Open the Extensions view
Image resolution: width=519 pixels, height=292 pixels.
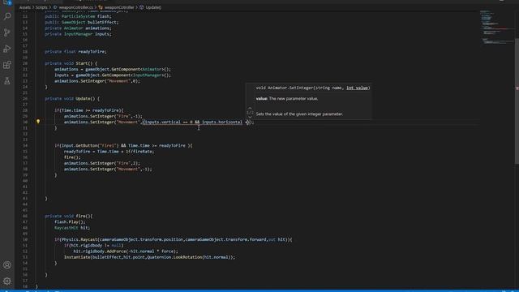(7, 65)
